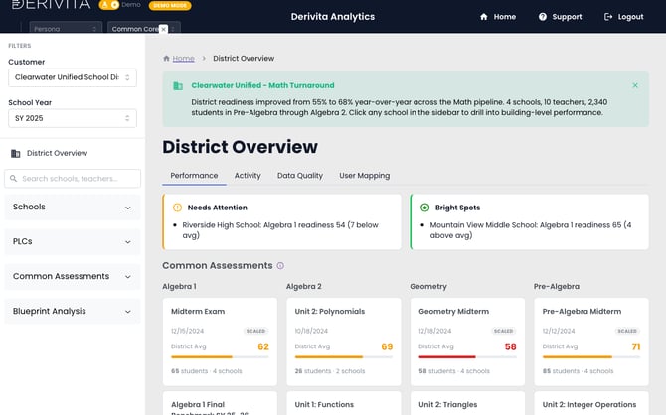Open Pre-Algebra Midterm card
This screenshot has width=666, height=415.
click(x=591, y=342)
